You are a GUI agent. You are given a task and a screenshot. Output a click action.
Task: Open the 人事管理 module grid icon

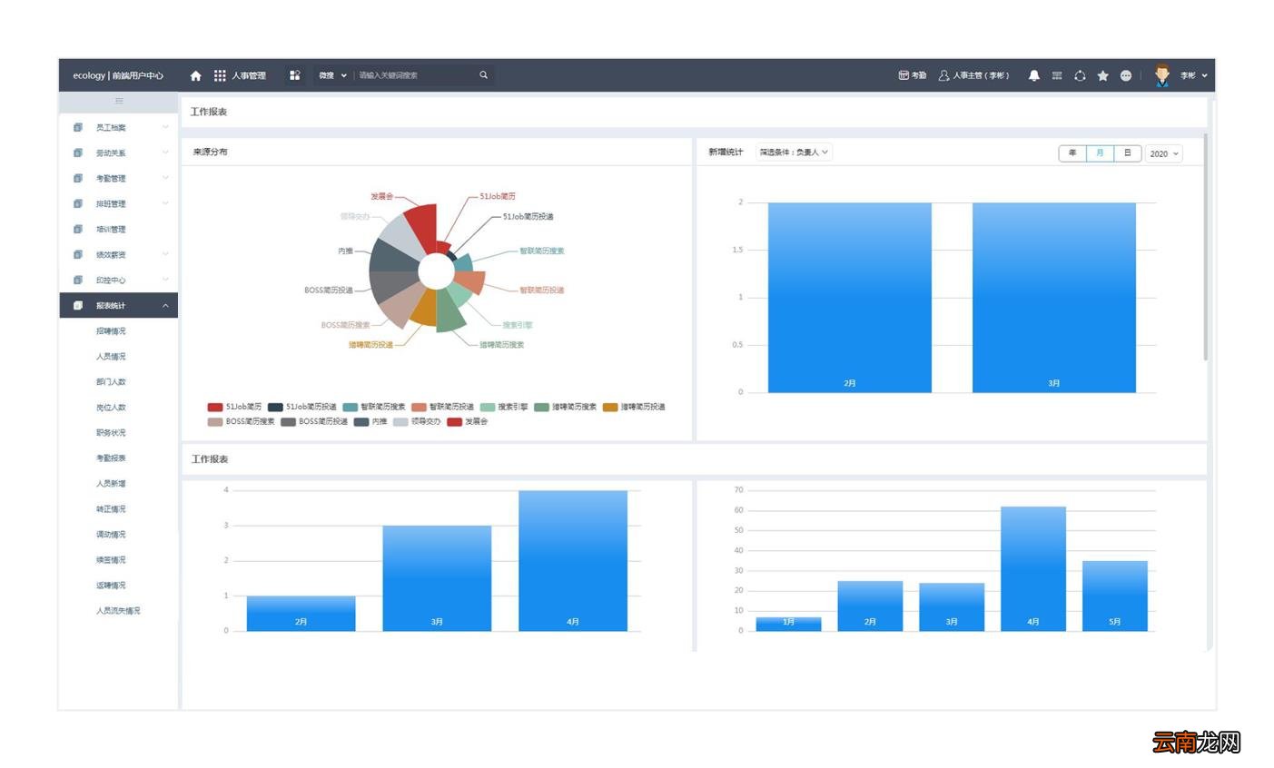(220, 75)
